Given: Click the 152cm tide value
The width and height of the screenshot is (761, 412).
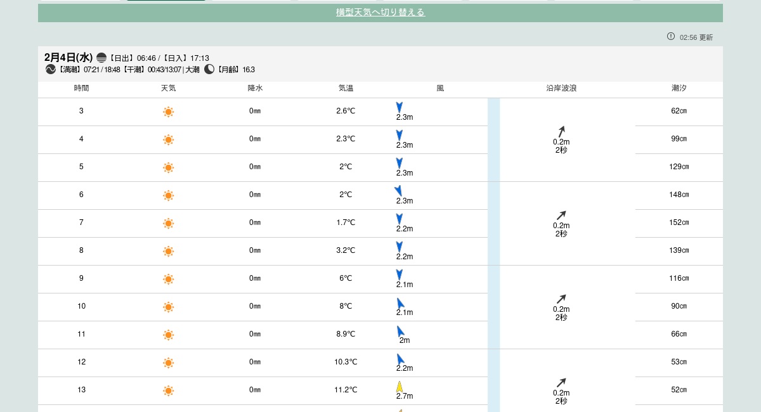Looking at the screenshot, I should pos(679,222).
